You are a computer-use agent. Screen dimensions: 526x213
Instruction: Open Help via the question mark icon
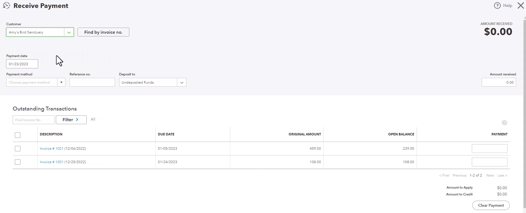[497, 5]
